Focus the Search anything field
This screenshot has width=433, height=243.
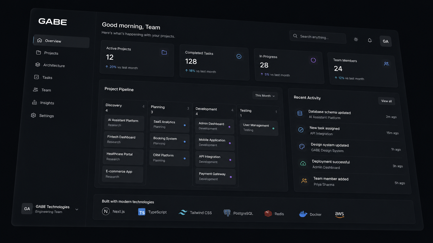(318, 37)
